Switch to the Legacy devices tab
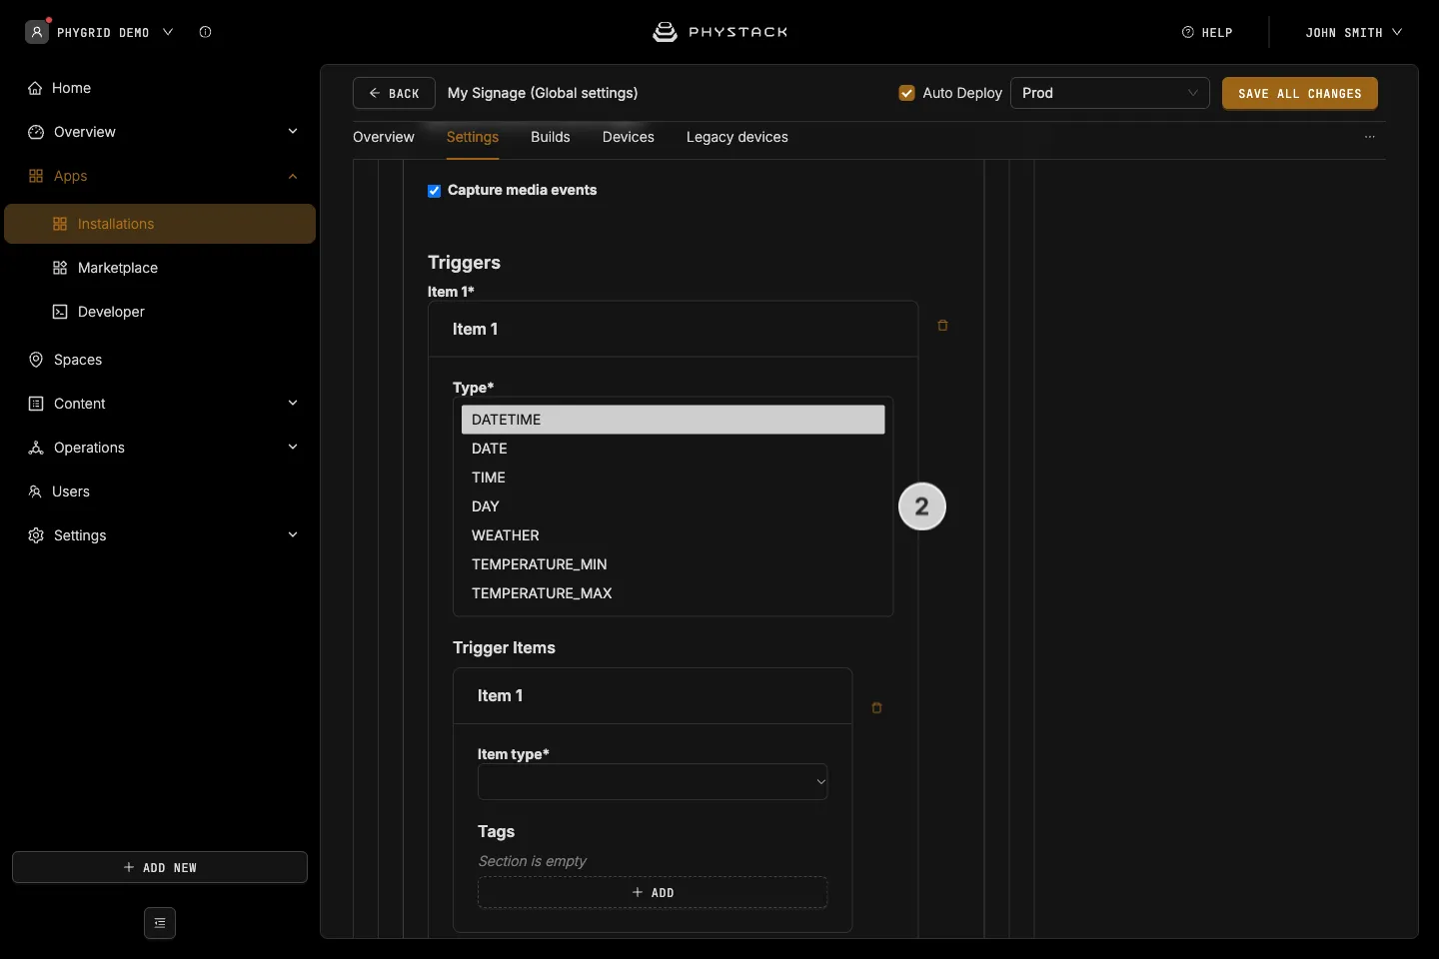Image resolution: width=1439 pixels, height=959 pixels. coord(737,137)
